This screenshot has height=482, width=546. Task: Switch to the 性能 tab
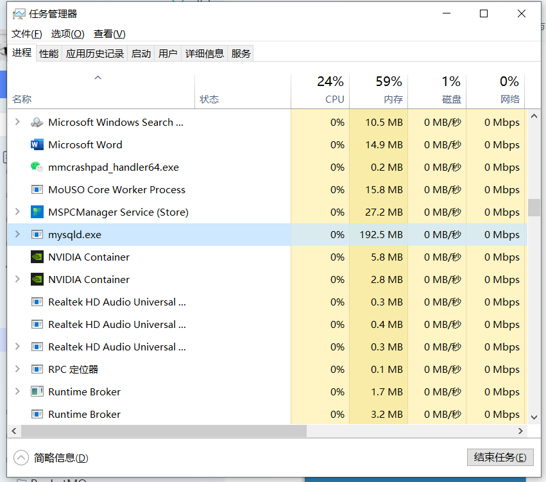click(49, 54)
